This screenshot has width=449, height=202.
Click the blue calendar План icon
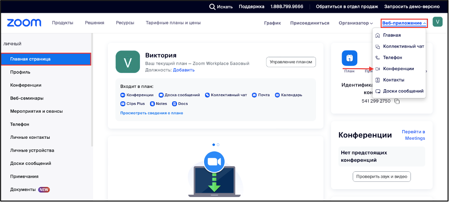(349, 58)
